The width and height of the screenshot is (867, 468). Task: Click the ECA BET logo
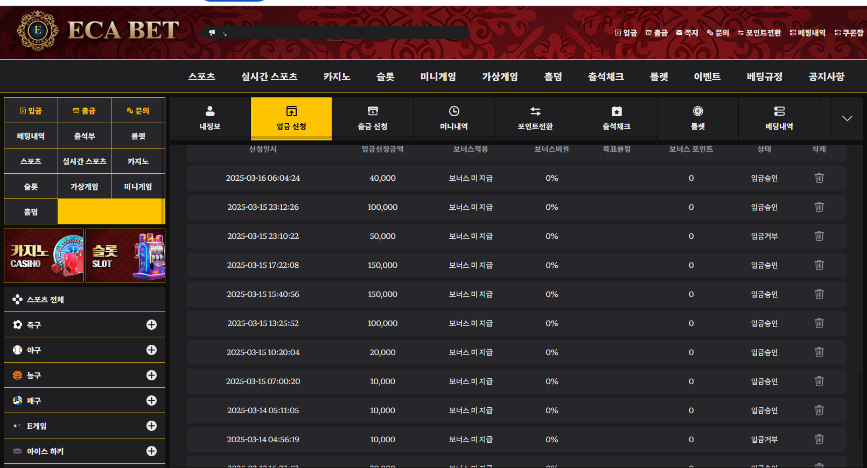pyautogui.click(x=98, y=31)
